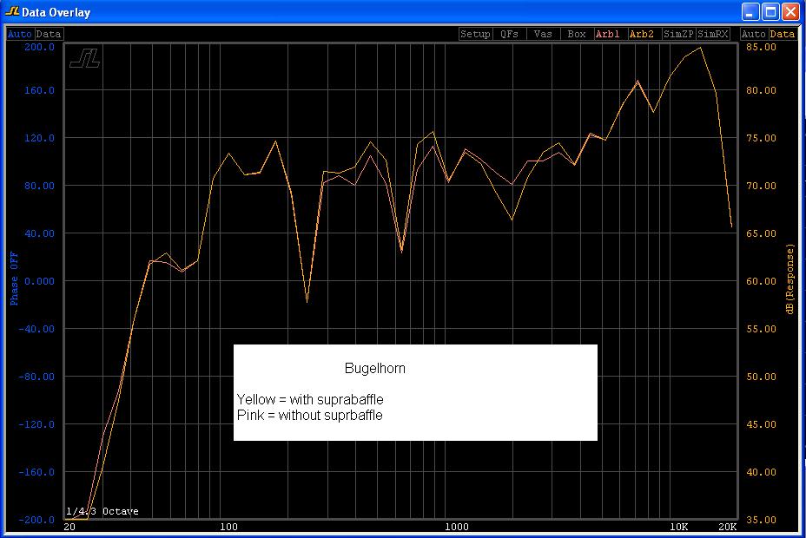This screenshot has width=806, height=538.
Task: Select the SimZP overlay tab
Action: [x=678, y=34]
